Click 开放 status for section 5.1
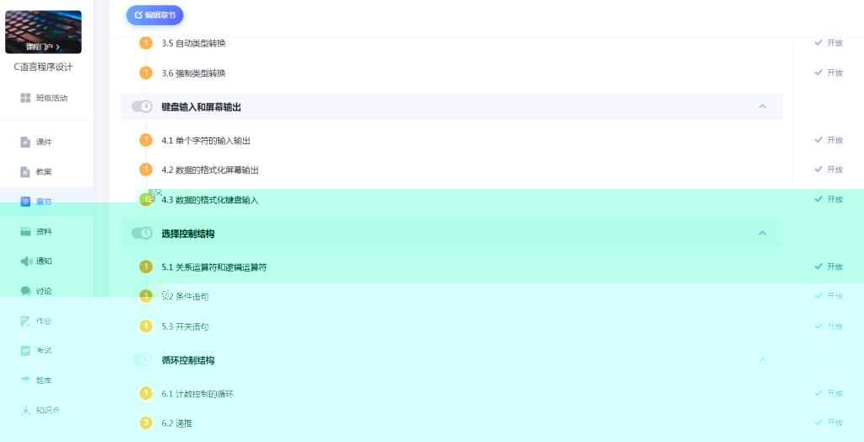The height and width of the screenshot is (442, 864). tap(829, 267)
